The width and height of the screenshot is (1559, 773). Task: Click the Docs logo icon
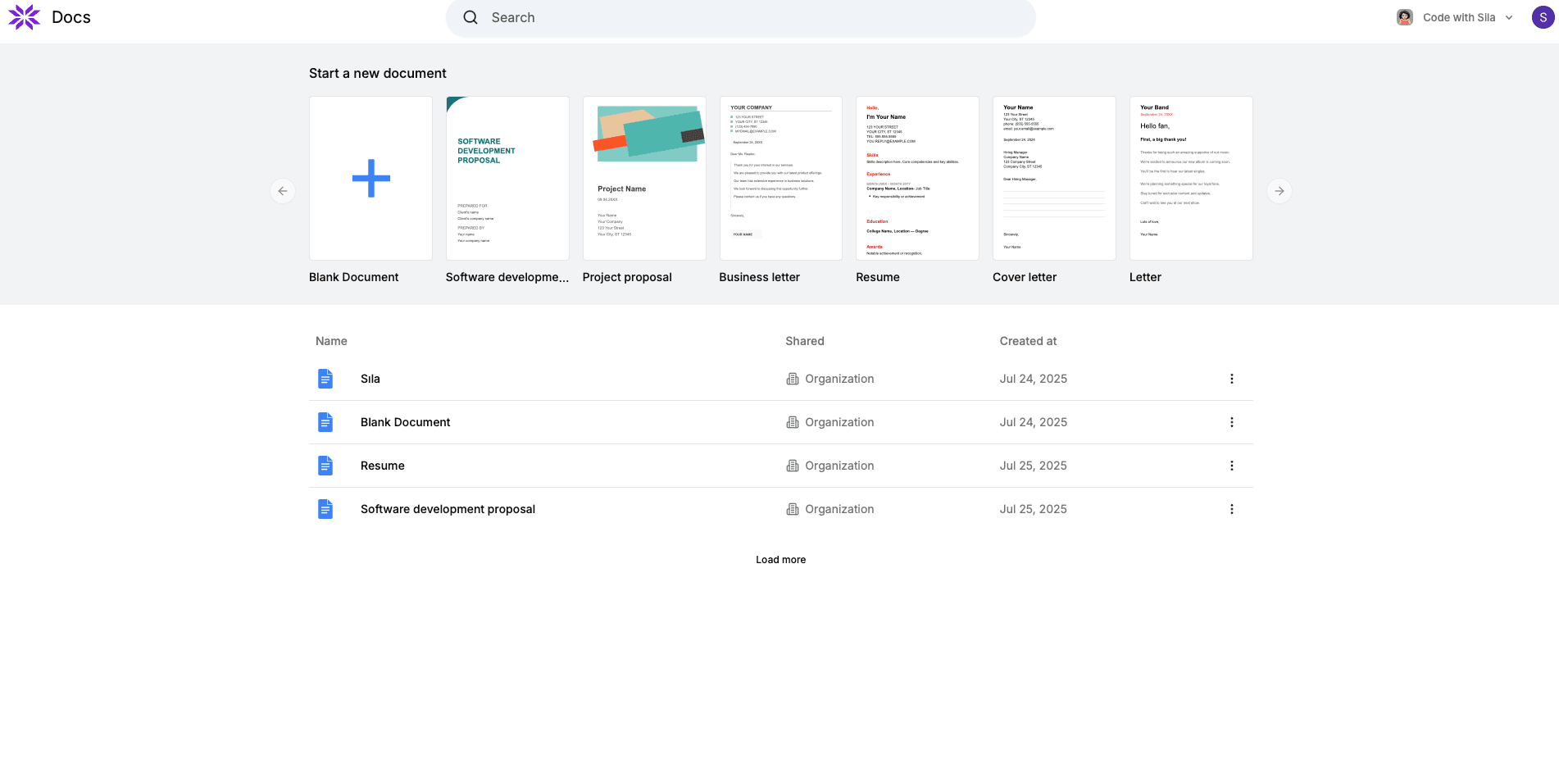24,16
